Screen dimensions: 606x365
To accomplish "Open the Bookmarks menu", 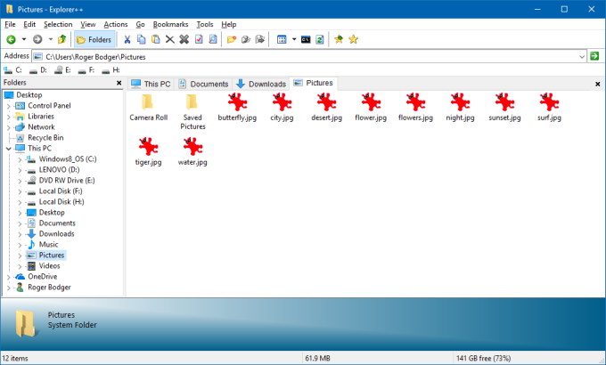I will [x=170, y=24].
